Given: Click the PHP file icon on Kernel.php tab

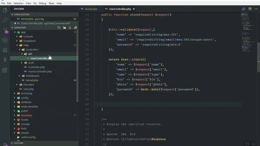Looking at the screenshot, I should pos(82,9).
